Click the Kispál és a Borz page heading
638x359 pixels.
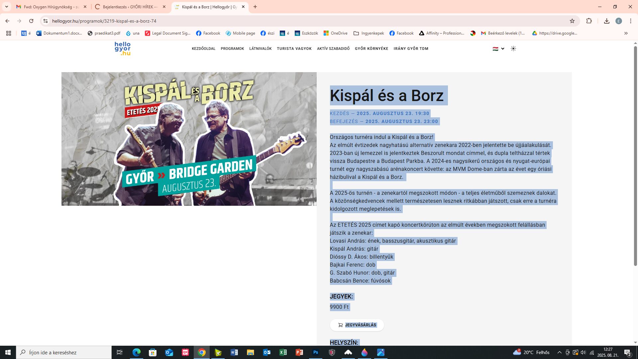(386, 95)
